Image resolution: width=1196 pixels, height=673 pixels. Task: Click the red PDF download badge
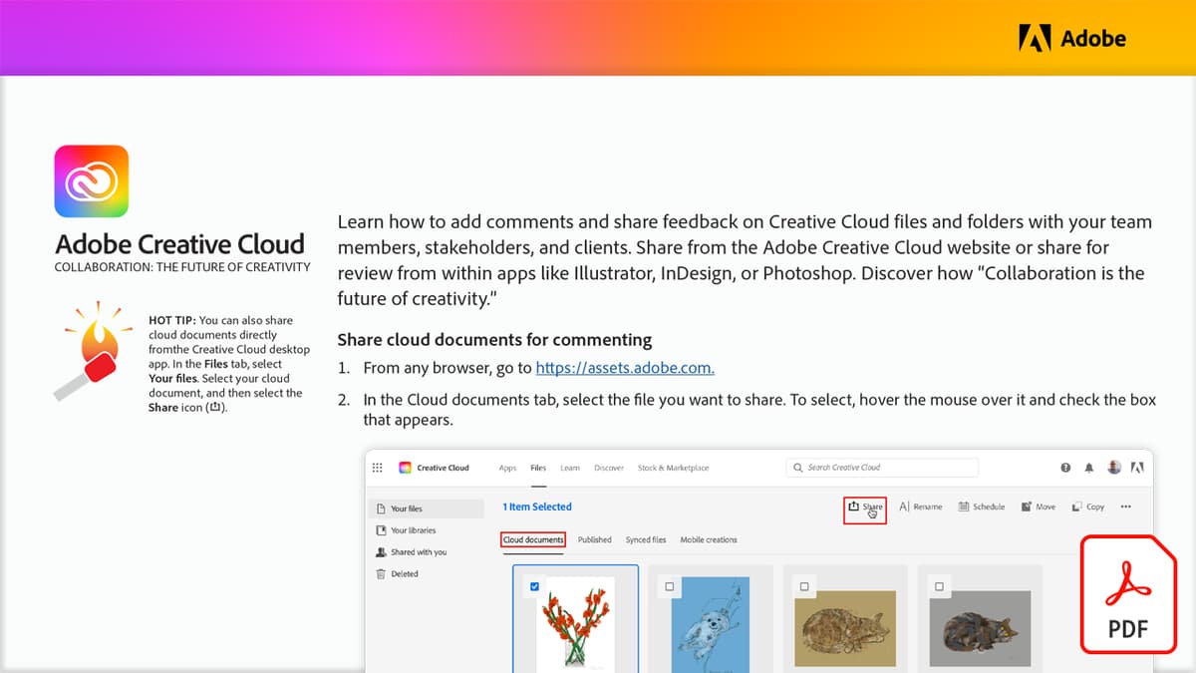(1126, 596)
